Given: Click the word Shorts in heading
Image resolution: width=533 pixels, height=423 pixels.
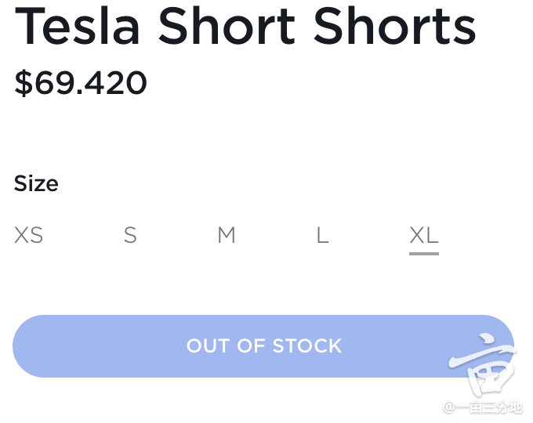Looking at the screenshot, I should [x=394, y=26].
